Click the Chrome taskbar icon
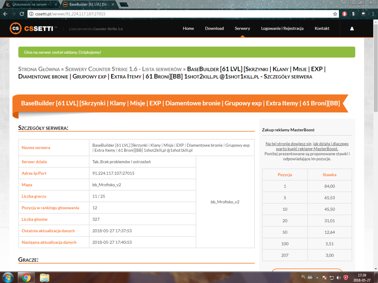Image resolution: width=378 pixels, height=283 pixels. [26, 277]
